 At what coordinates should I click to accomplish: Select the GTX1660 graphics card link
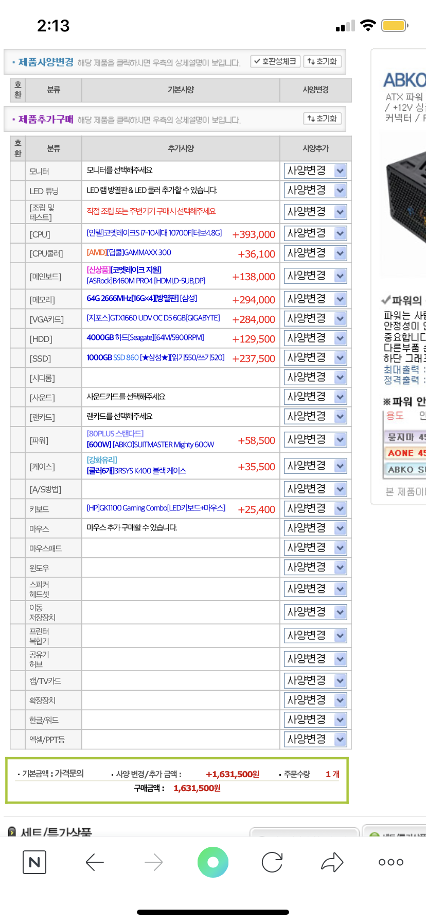(153, 318)
